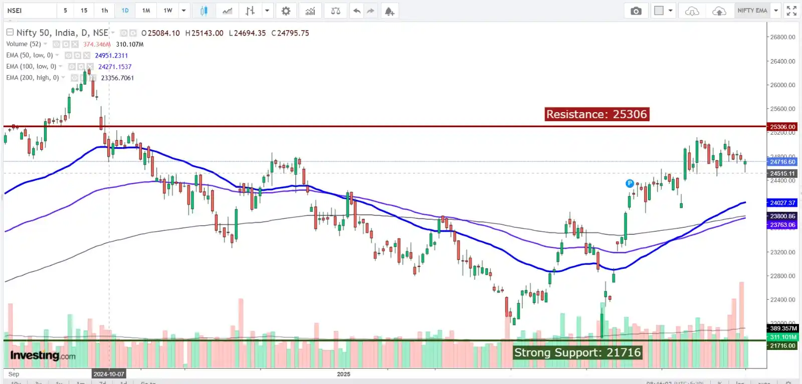802x384 pixels.
Task: Select the 1M interval
Action: 146,11
